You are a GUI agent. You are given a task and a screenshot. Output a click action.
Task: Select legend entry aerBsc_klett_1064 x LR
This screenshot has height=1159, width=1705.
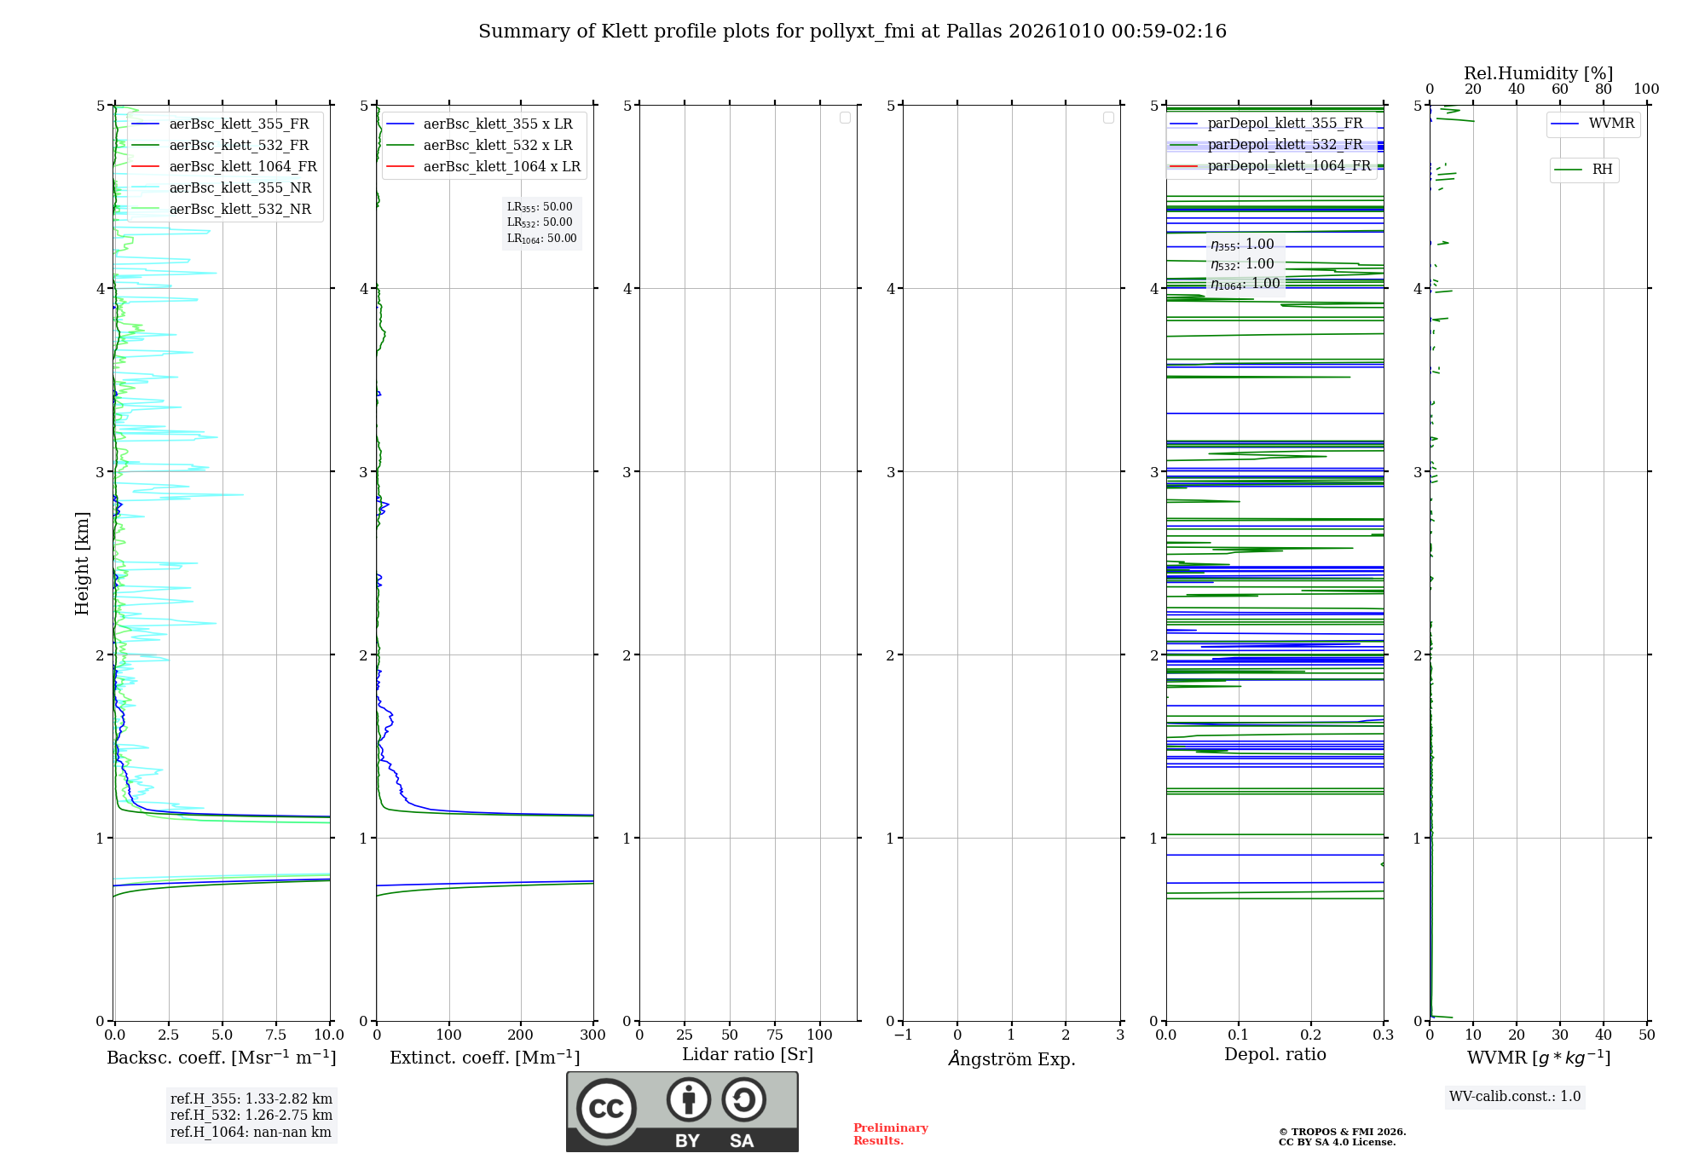click(484, 167)
